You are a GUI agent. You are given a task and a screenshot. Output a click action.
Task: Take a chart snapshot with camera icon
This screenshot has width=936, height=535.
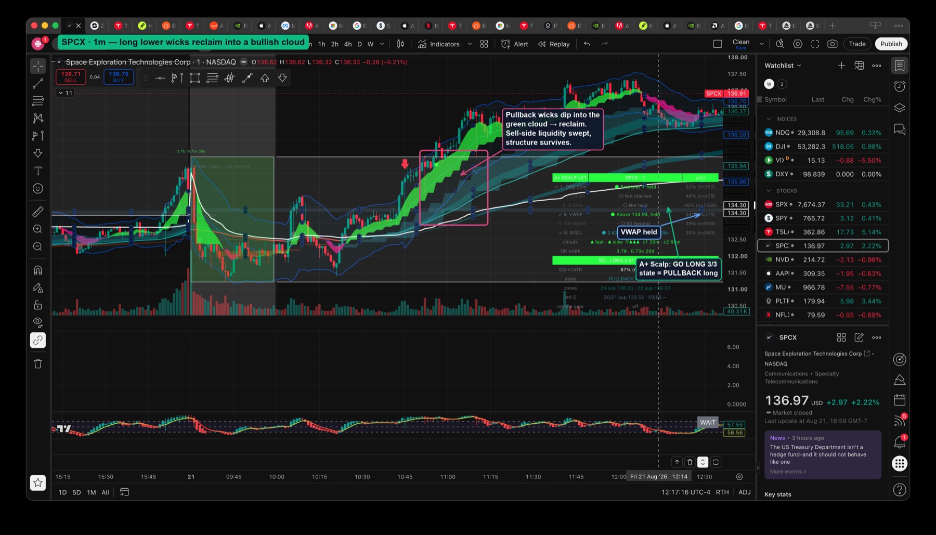tap(833, 44)
